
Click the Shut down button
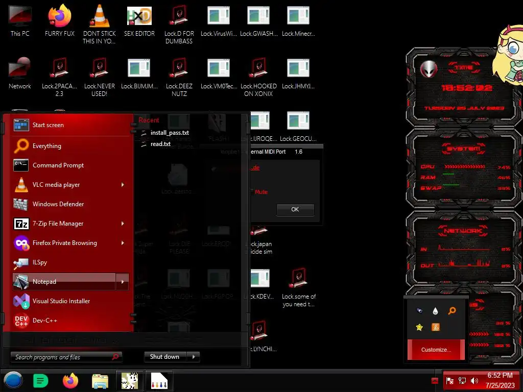point(166,357)
